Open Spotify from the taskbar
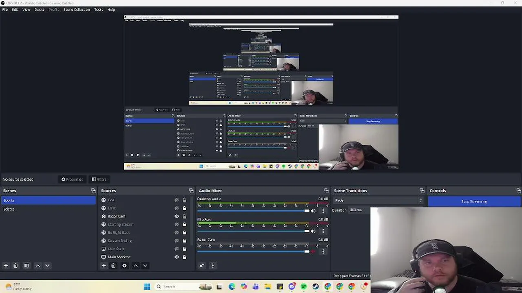 303,286
